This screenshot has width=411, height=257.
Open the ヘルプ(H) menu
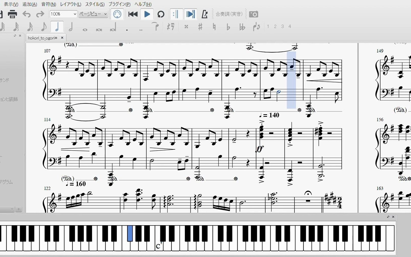143,4
